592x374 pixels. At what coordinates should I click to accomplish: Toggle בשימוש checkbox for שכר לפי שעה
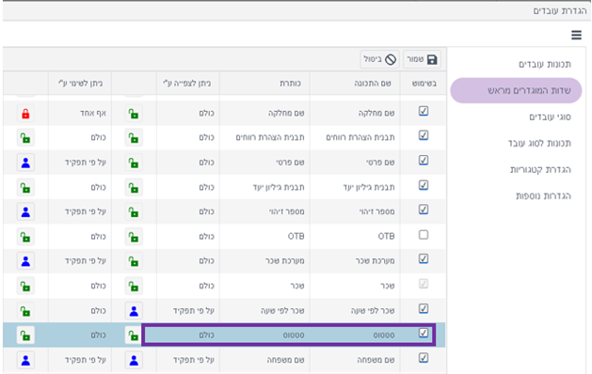coord(424,309)
